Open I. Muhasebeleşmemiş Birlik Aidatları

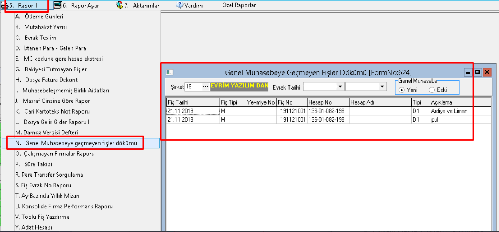coord(81,90)
